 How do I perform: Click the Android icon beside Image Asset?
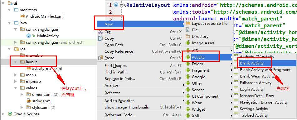(x=188, y=43)
